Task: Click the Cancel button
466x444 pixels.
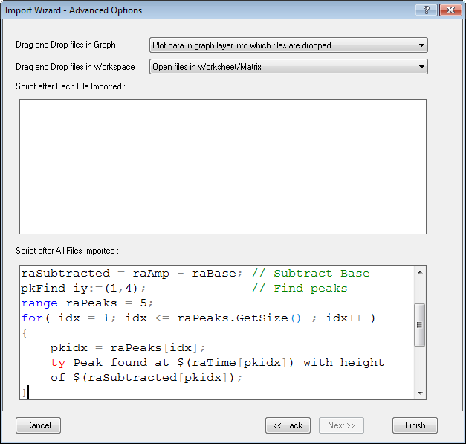Action: tap(38, 425)
